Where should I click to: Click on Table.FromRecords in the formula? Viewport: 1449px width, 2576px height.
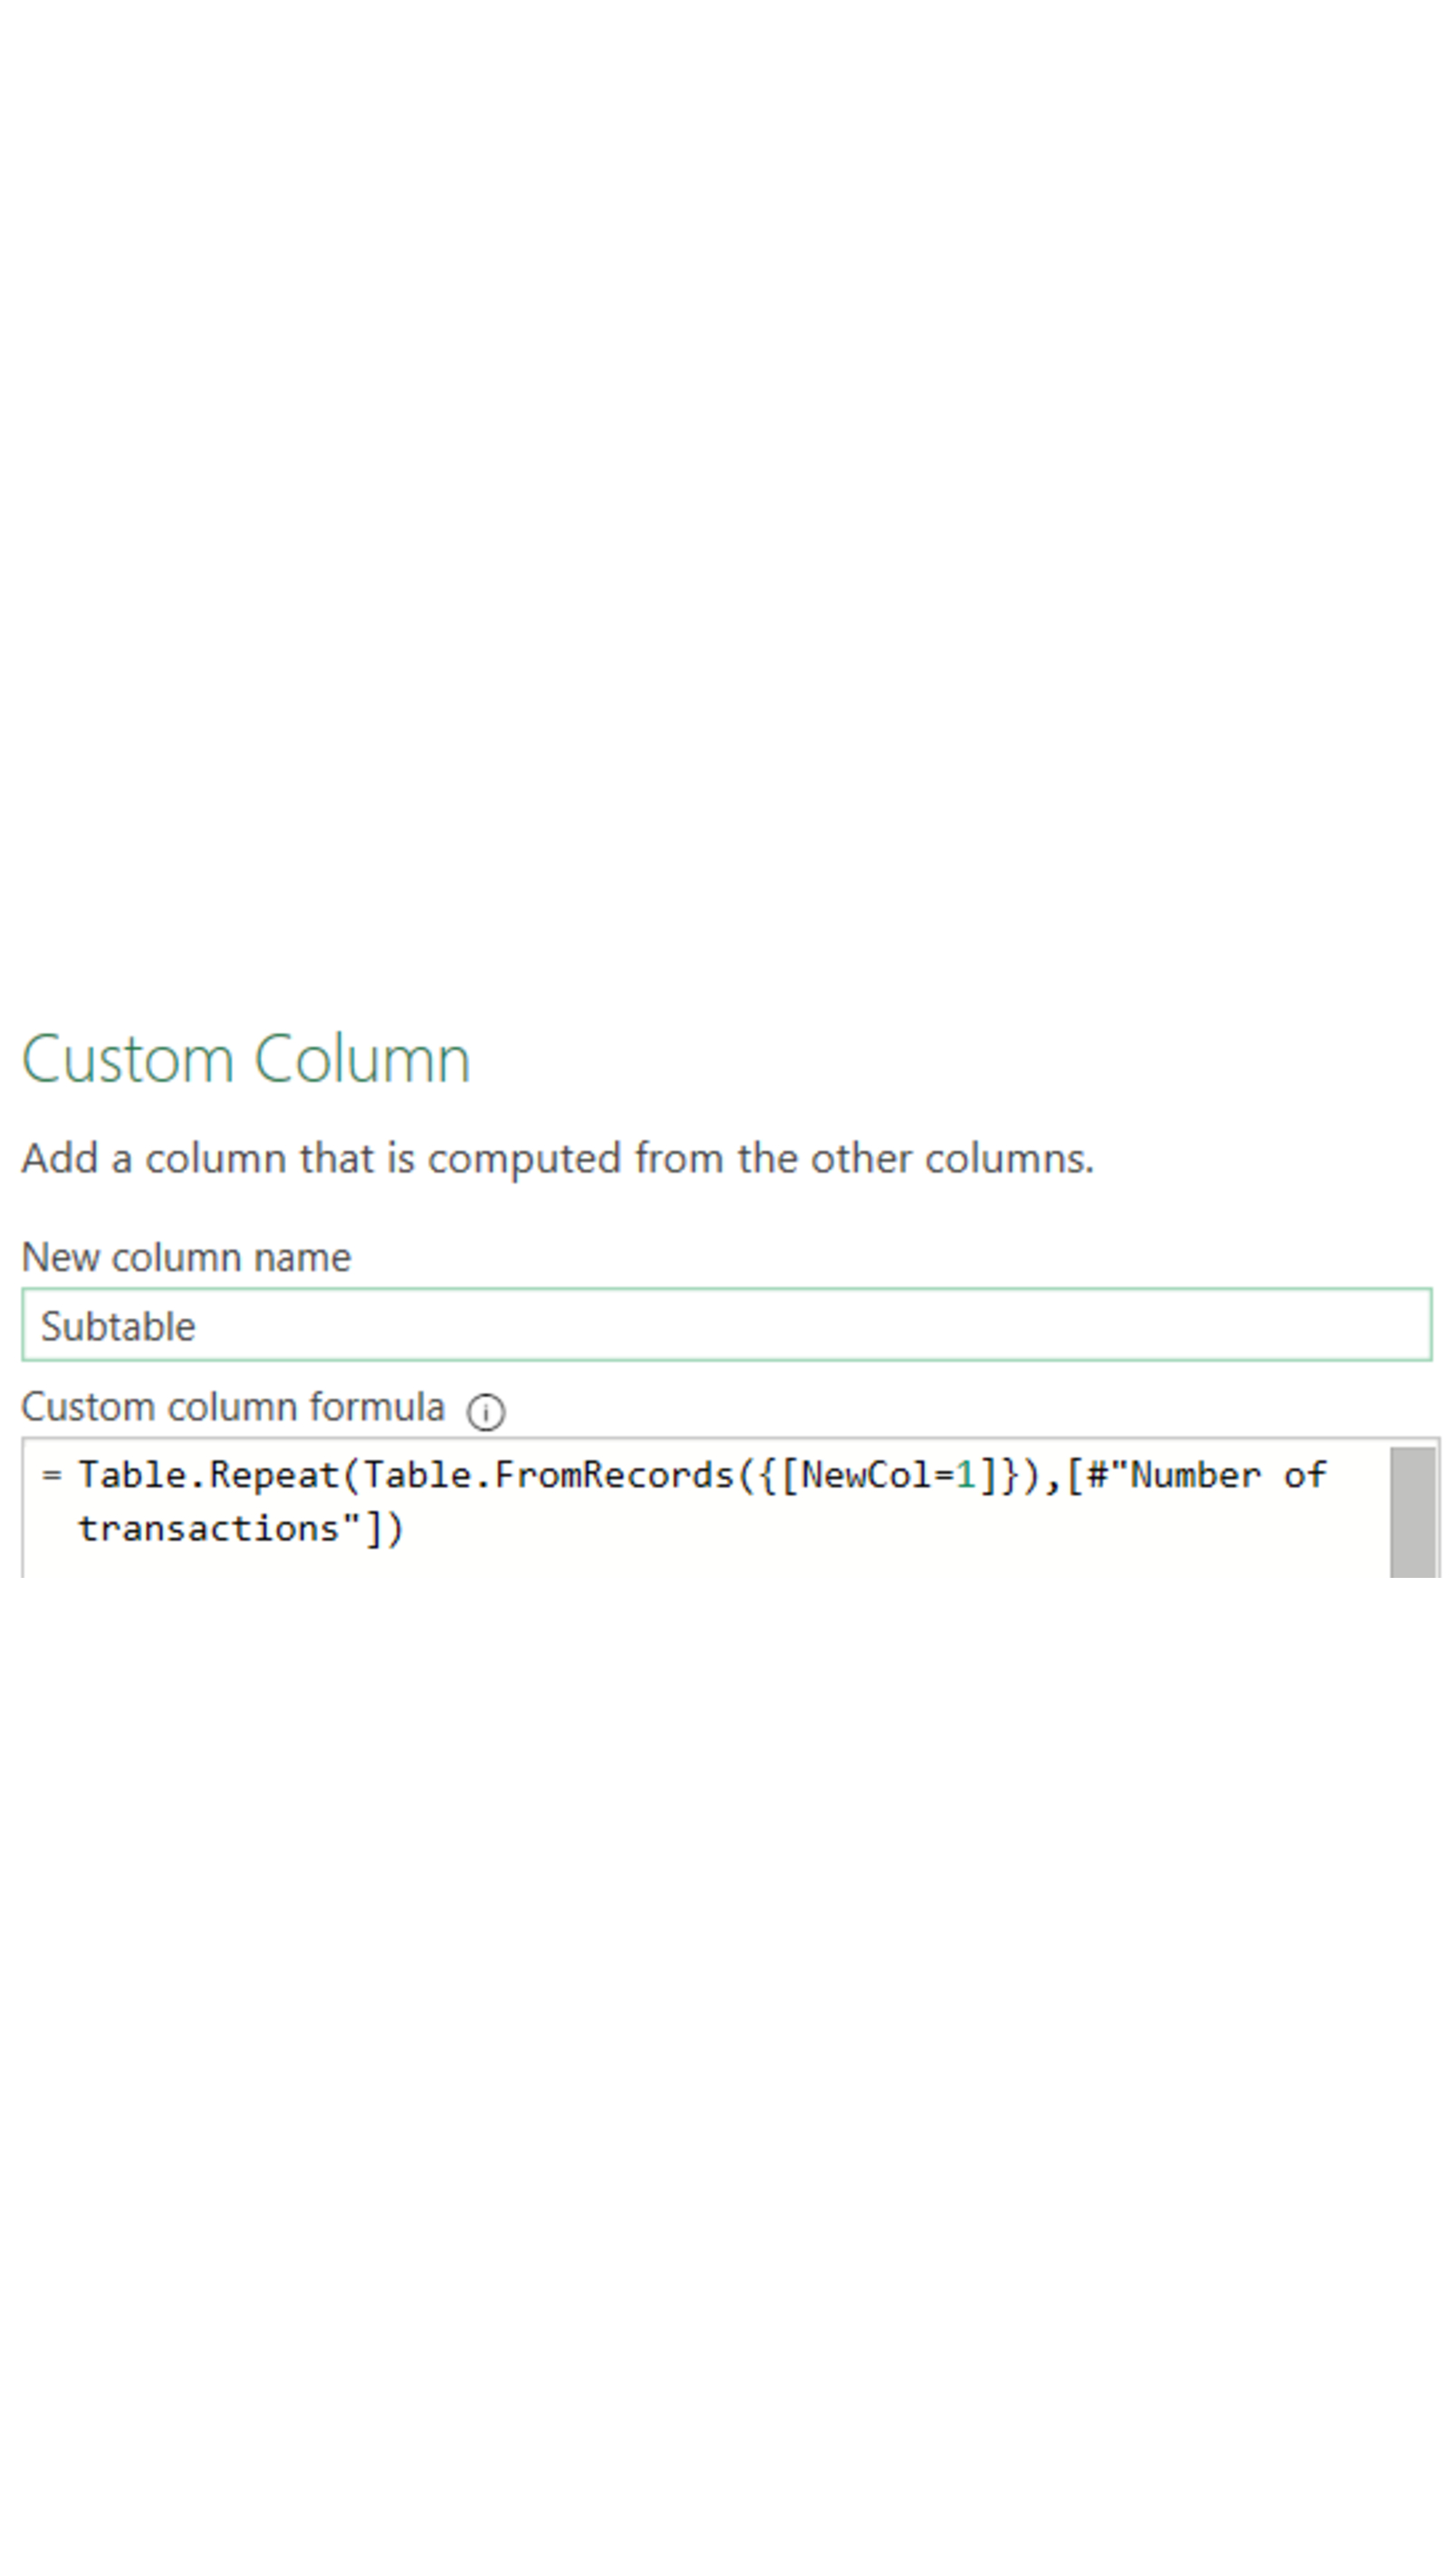pyautogui.click(x=555, y=1473)
